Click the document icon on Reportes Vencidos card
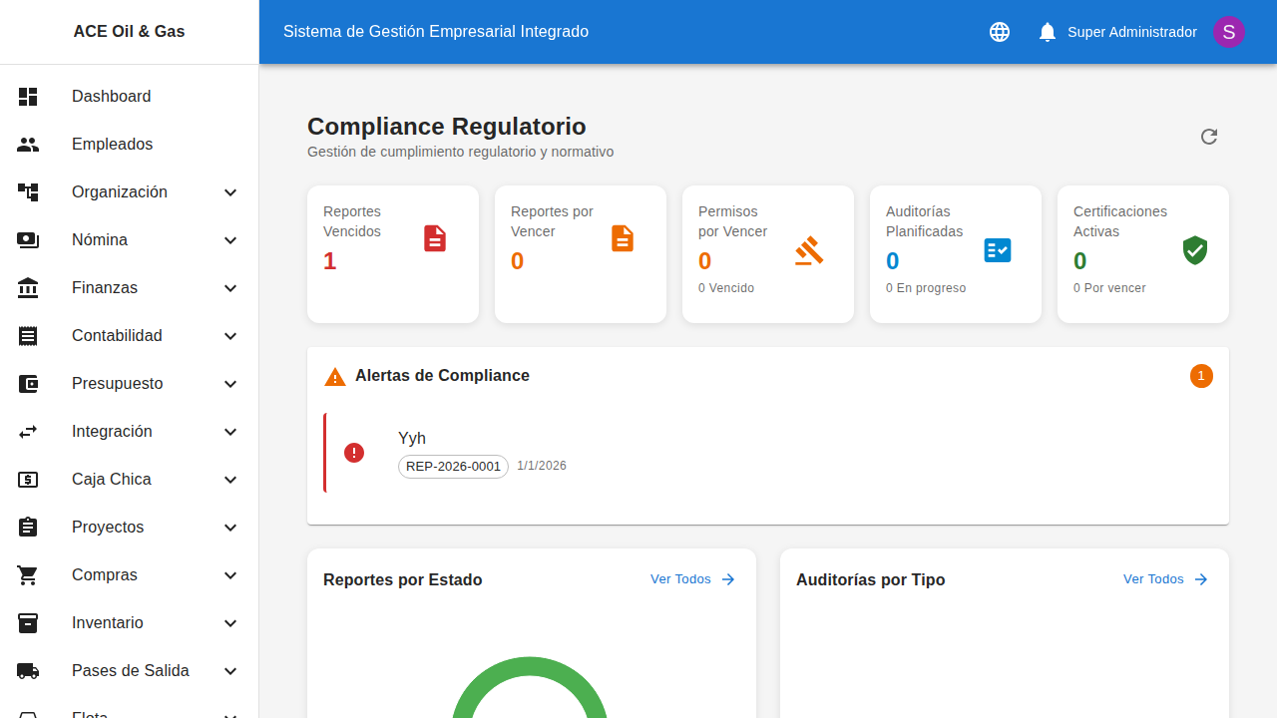 click(x=434, y=238)
